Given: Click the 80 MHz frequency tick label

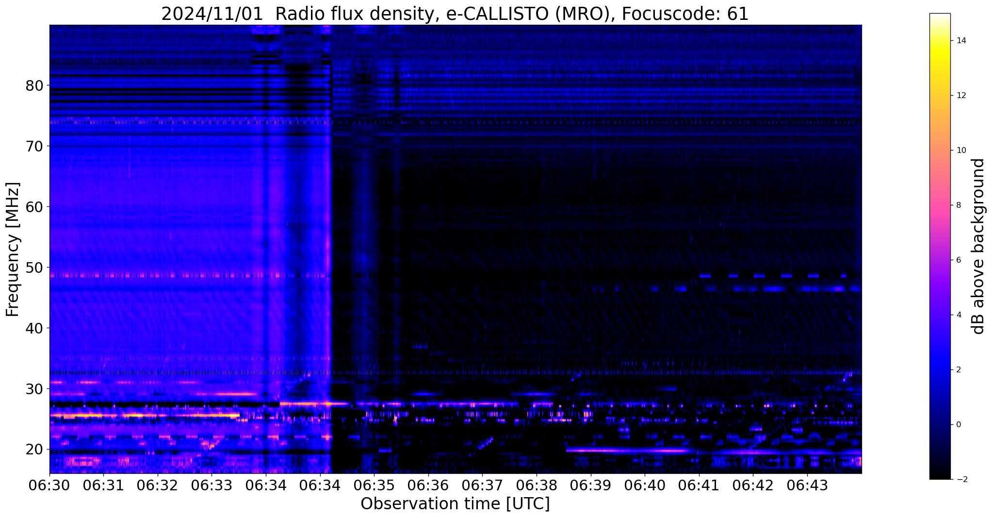Looking at the screenshot, I should coord(34,85).
